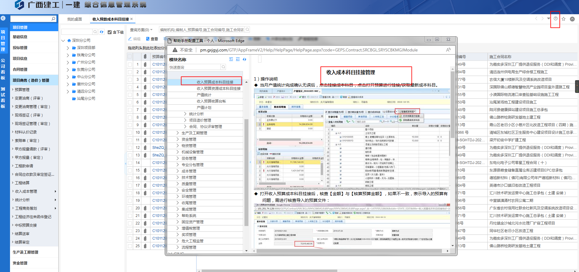
Task: Collapse all modules icon in help window
Action: click(x=238, y=59)
